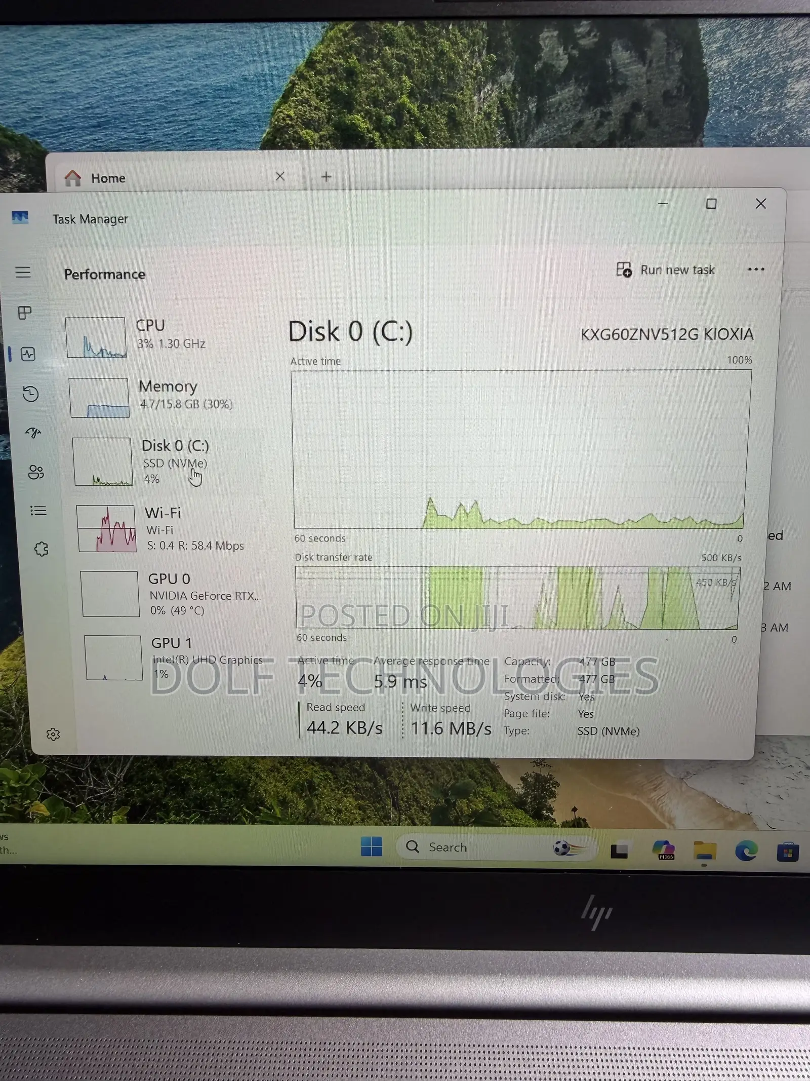Click the SSD (NVMe) type value
The height and width of the screenshot is (1081, 810).
pyautogui.click(x=609, y=731)
